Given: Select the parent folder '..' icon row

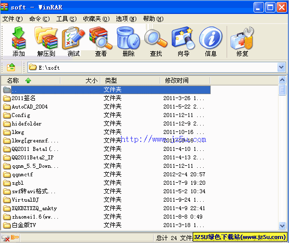Looking at the screenshot, I should coord(7,90).
